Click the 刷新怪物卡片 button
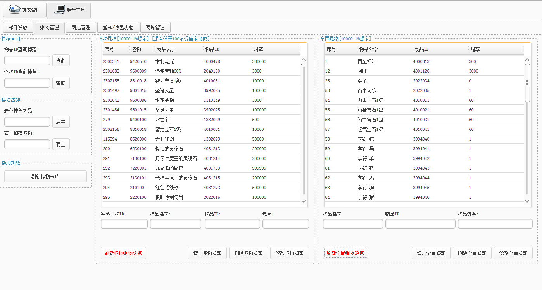This screenshot has width=542, height=290. (x=45, y=177)
